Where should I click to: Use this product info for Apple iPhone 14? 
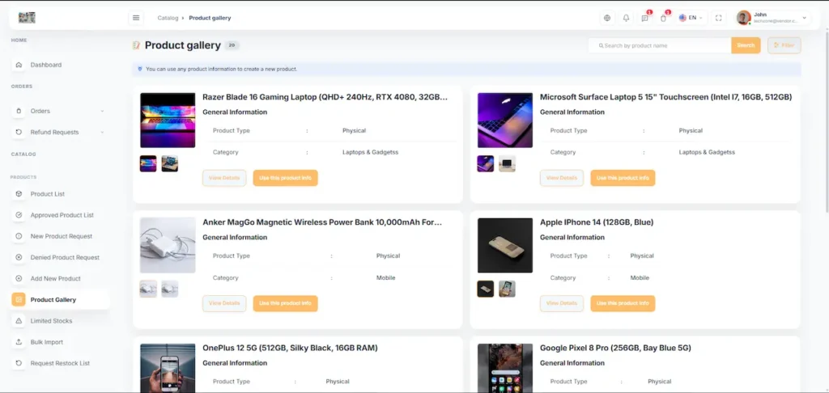623,303
